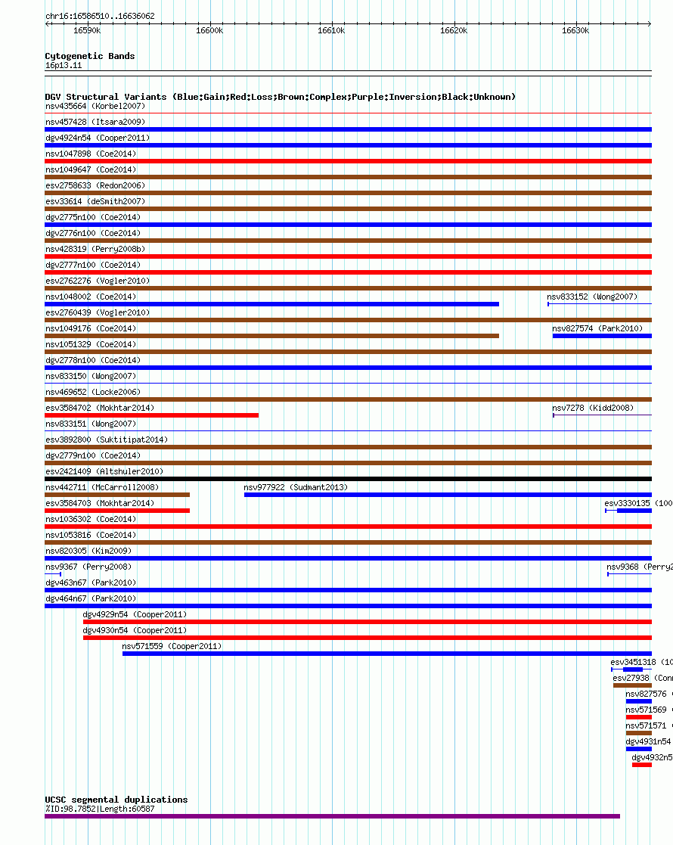This screenshot has height=845, width=673.
Task: Open dgv4930n54 (Cooper2011) variant
Action: click(x=135, y=630)
